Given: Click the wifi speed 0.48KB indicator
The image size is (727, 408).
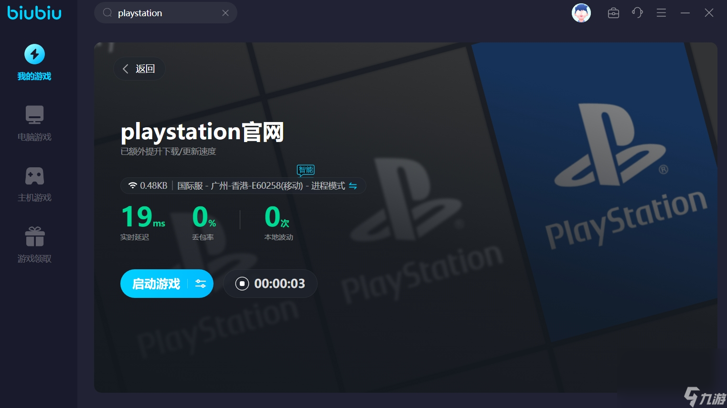Looking at the screenshot, I should pyautogui.click(x=148, y=185).
